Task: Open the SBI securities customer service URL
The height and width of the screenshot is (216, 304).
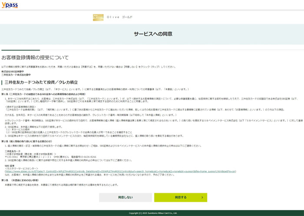Action: pos(120,171)
